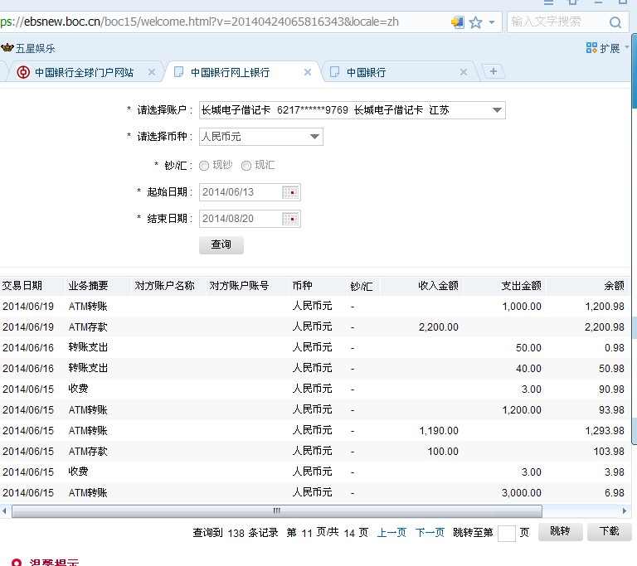Expand the currency dropdown 人民币元
Viewport: 637px width, 566px height.
[314, 137]
